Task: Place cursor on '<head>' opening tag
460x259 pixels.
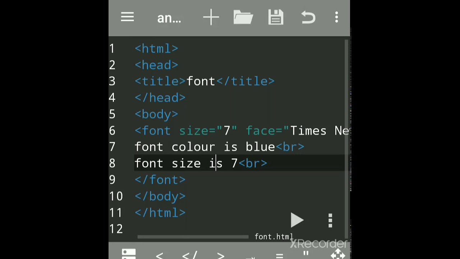Action: click(156, 65)
